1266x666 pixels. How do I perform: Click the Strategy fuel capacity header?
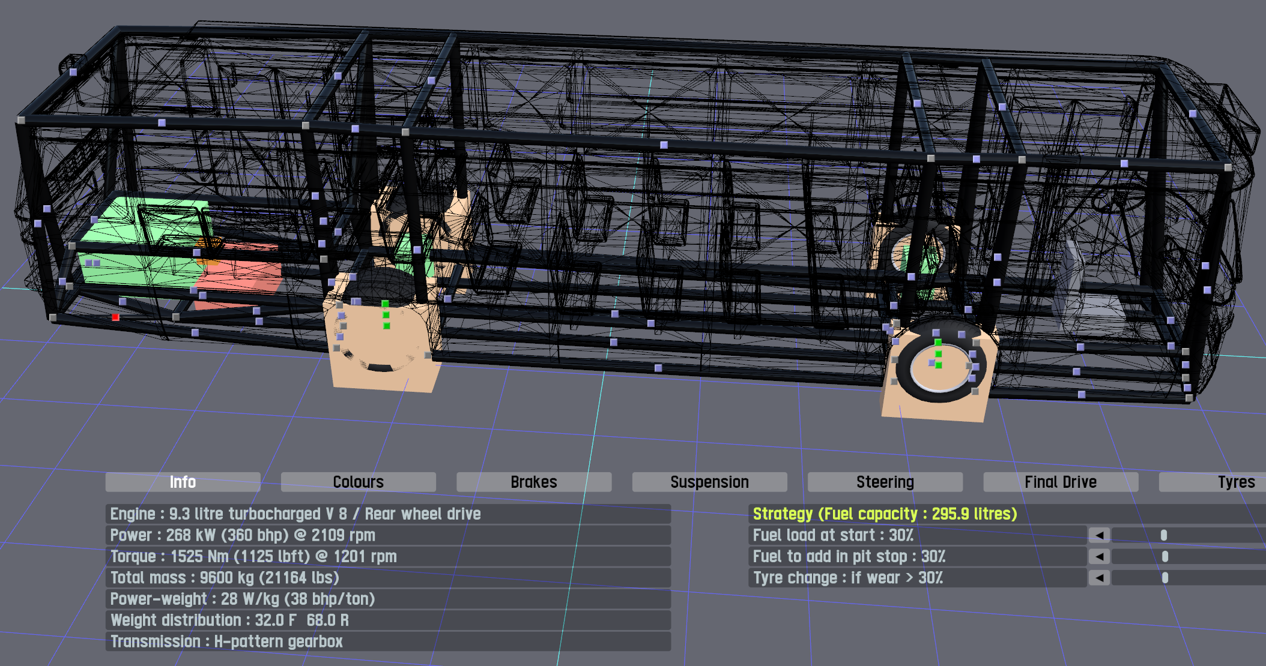click(885, 514)
